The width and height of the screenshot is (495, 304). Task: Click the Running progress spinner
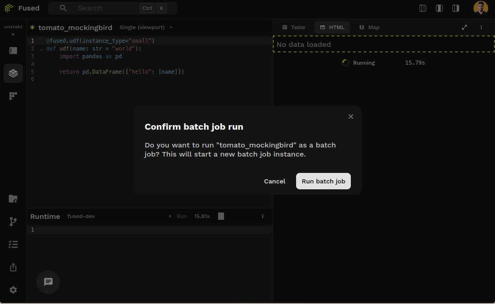(x=345, y=63)
